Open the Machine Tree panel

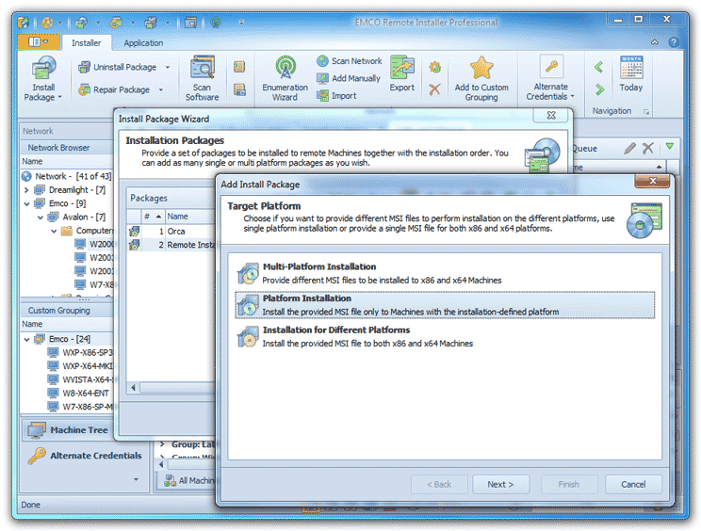click(x=68, y=430)
